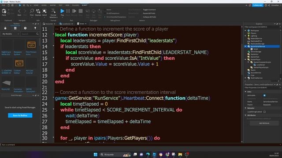Click the Step Over debugger icon
Screen dimensions: 282x158
94,11
